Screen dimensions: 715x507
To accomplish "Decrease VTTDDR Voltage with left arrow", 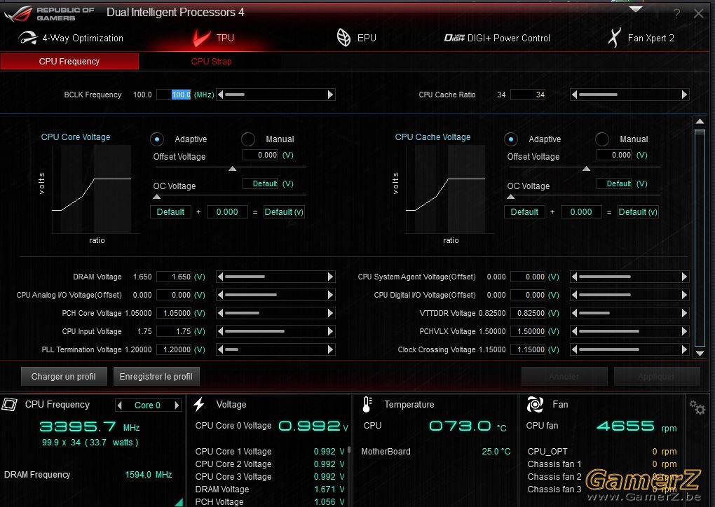I will tap(575, 313).
